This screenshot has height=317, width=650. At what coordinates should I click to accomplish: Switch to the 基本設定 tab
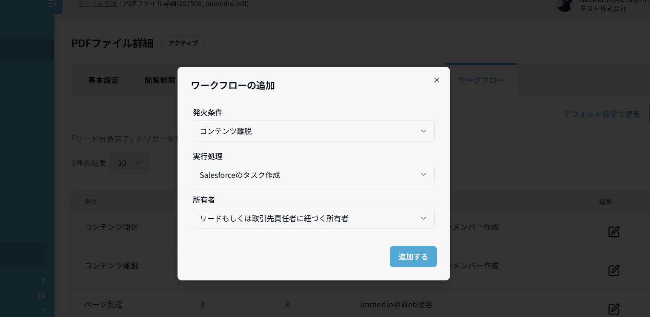pyautogui.click(x=103, y=80)
